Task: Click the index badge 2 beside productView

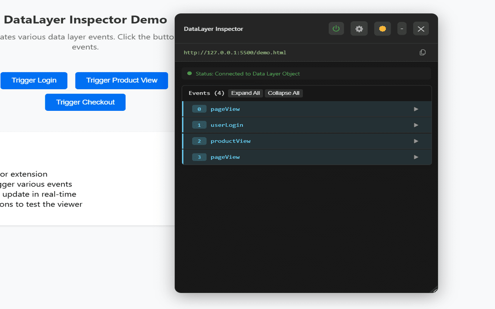Action: pyautogui.click(x=199, y=141)
